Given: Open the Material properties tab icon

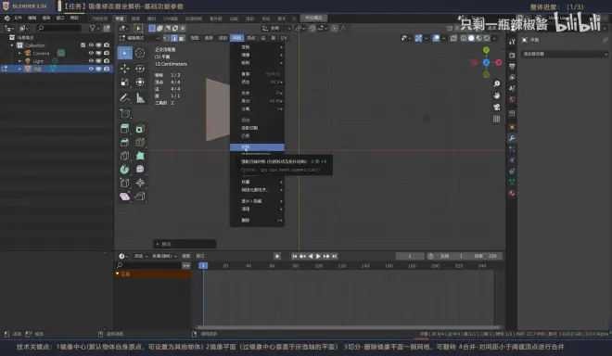Looking at the screenshot, I should [512, 193].
